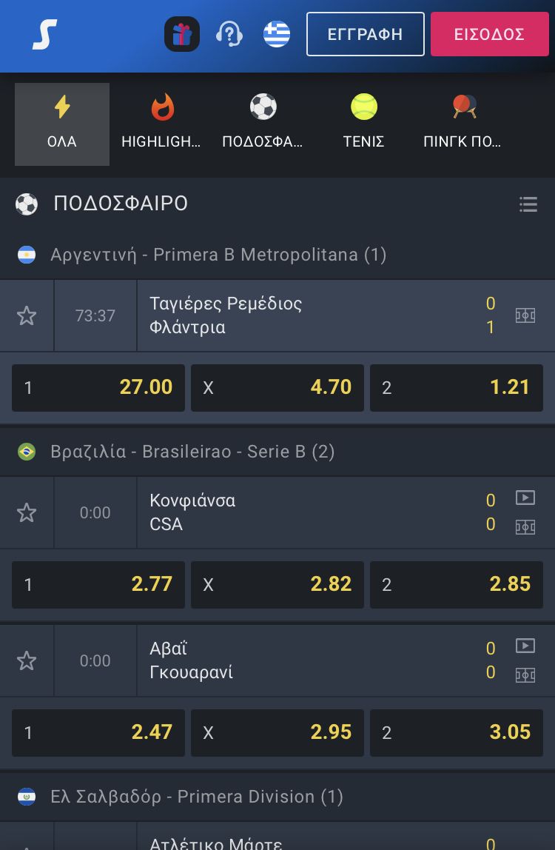Screen dimensions: 555x850
Task: Open the list view icon beside ΠΟΔΟΣΦΑΙΡΟ
Action: pos(528,204)
